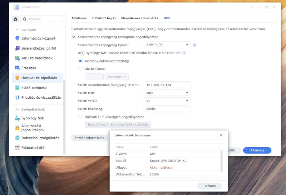Enable Hálózati UPS kiszolgáló engedélyezése checkbox
Image resolution: width=286 pixels, height=195 pixels.
tap(80, 117)
